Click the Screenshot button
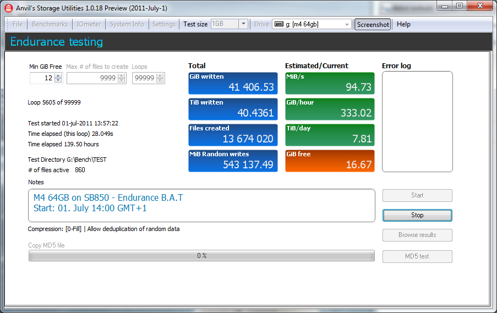 coord(373,24)
